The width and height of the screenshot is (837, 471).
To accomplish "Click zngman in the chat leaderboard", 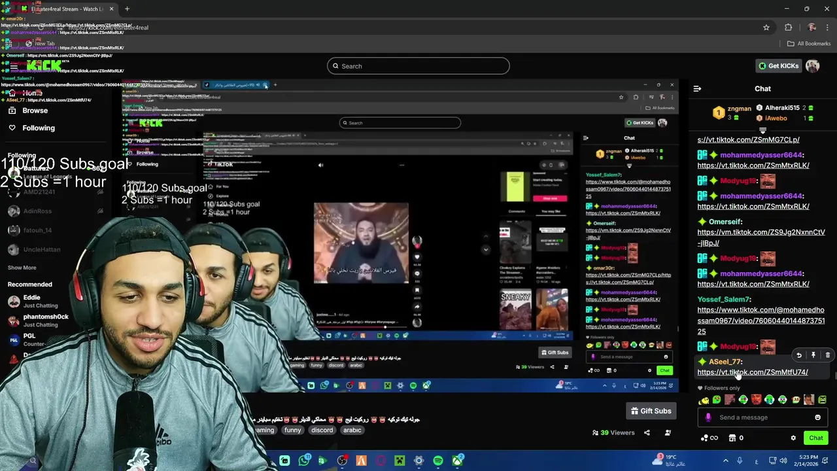I will pos(739,109).
